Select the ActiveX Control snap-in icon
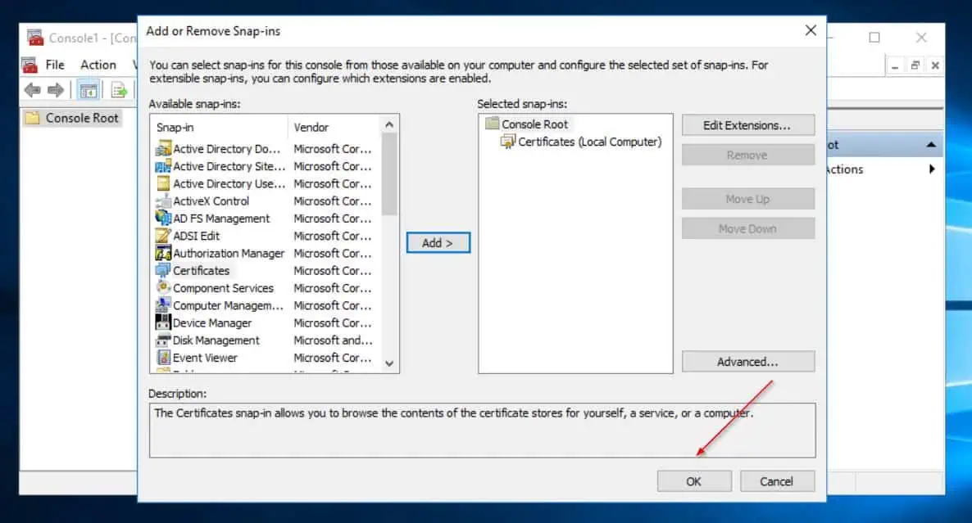Screen dimensions: 972x523 coord(163,201)
